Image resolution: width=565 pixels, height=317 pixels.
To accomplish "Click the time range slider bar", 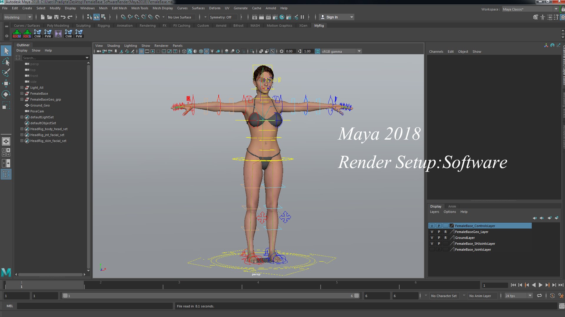I will [x=210, y=296].
